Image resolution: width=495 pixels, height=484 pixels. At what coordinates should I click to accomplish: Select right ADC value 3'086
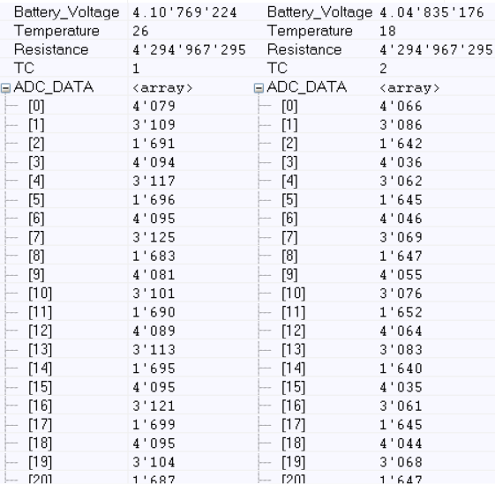pyautogui.click(x=401, y=125)
